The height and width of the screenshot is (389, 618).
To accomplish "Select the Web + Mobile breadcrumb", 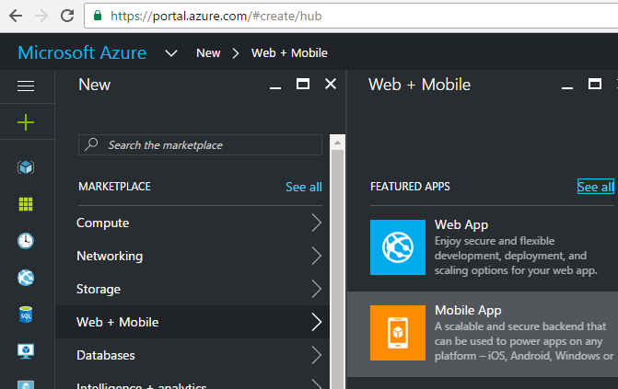I will click(289, 53).
